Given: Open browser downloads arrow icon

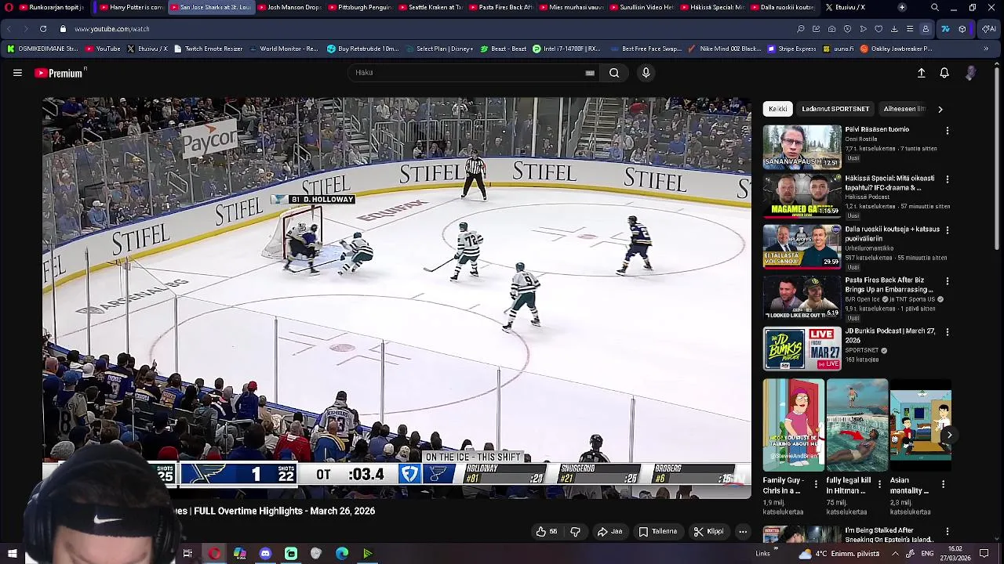Looking at the screenshot, I should 894,29.
